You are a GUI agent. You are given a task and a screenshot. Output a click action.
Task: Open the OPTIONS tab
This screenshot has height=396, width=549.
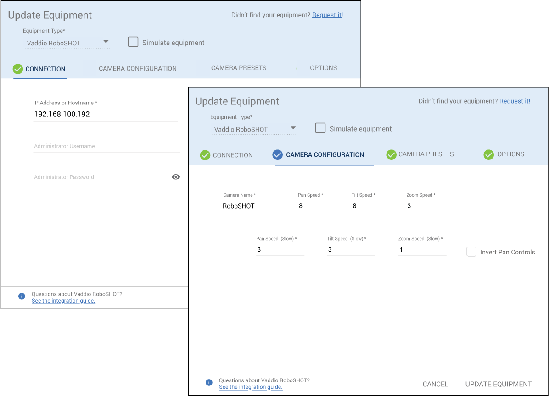(510, 154)
